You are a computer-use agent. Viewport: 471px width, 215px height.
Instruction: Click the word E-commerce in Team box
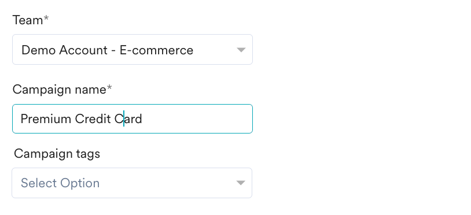click(x=156, y=50)
